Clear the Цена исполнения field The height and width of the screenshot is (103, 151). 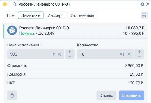tap(59, 54)
